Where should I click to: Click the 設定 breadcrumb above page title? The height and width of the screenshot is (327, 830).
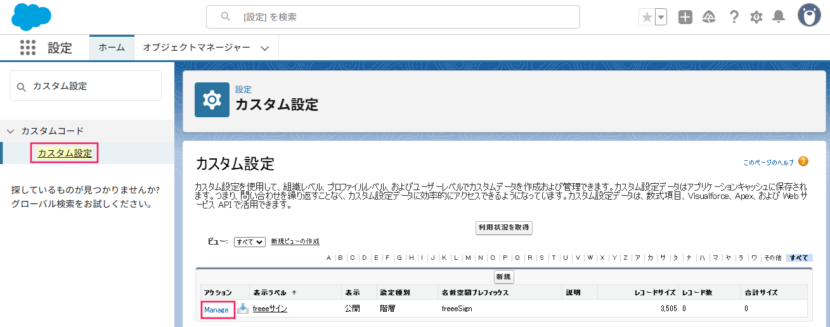click(x=243, y=89)
